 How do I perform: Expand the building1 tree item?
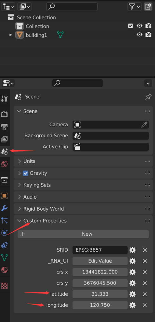(11, 35)
